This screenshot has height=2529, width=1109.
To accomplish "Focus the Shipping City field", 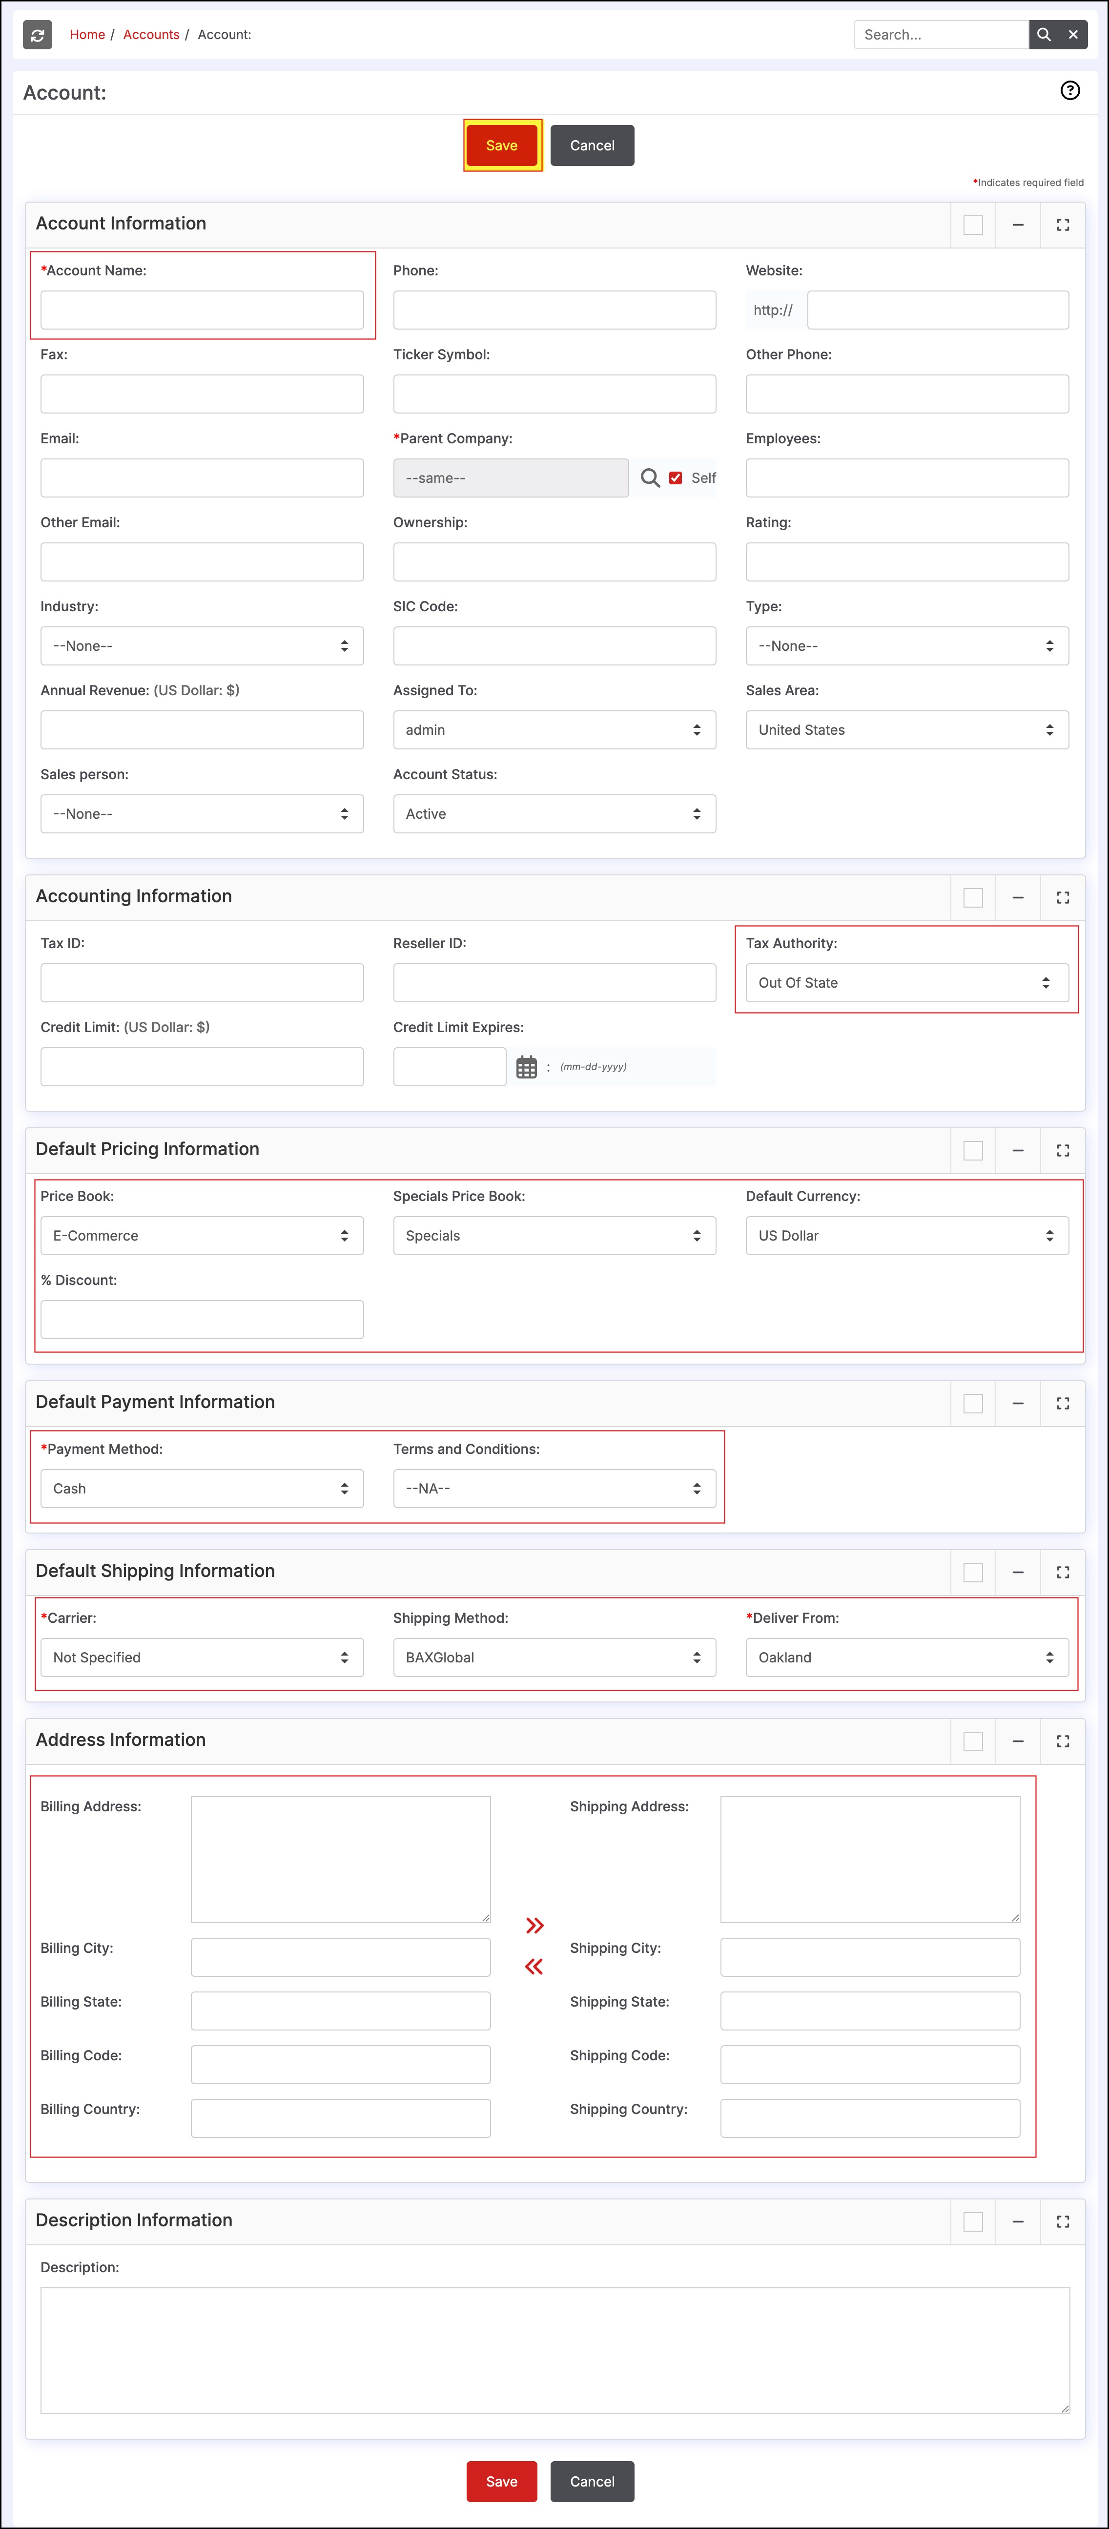I will (869, 1958).
